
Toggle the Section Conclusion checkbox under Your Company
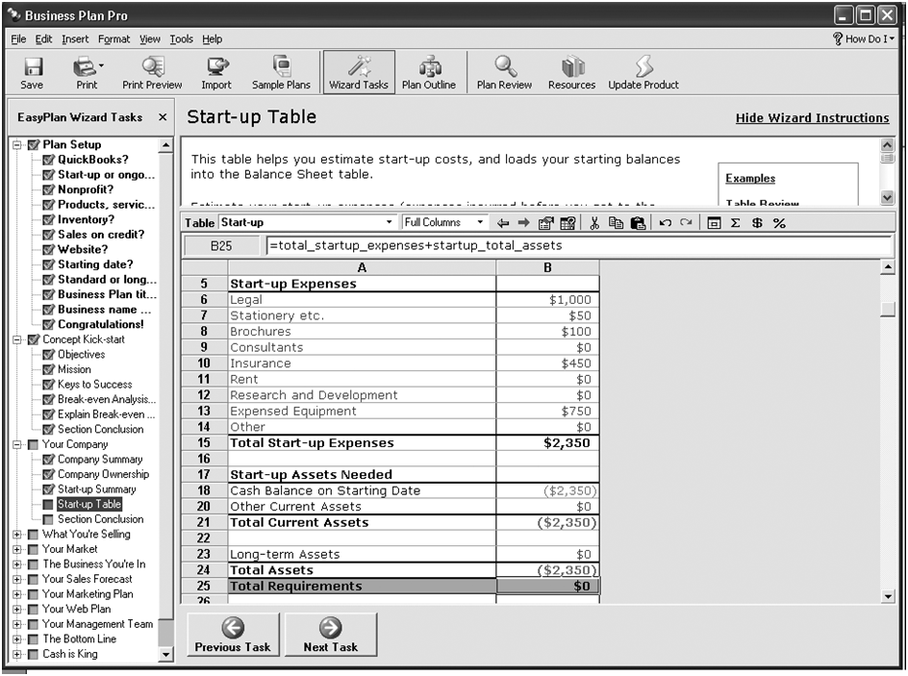48,519
